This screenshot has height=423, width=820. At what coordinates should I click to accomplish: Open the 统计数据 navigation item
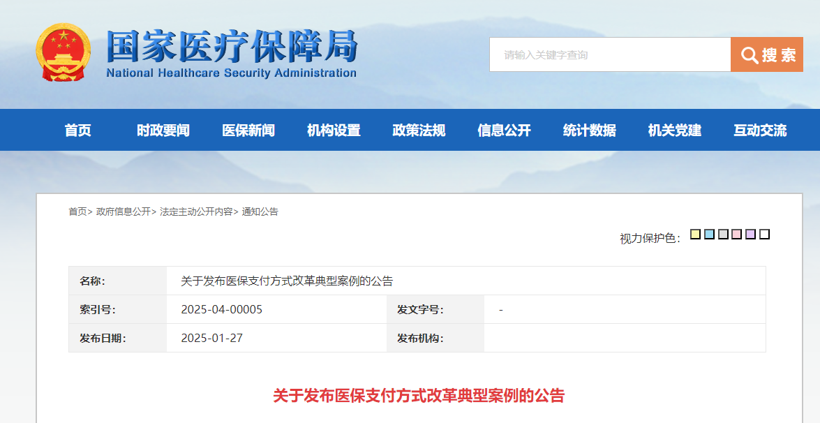pos(590,130)
